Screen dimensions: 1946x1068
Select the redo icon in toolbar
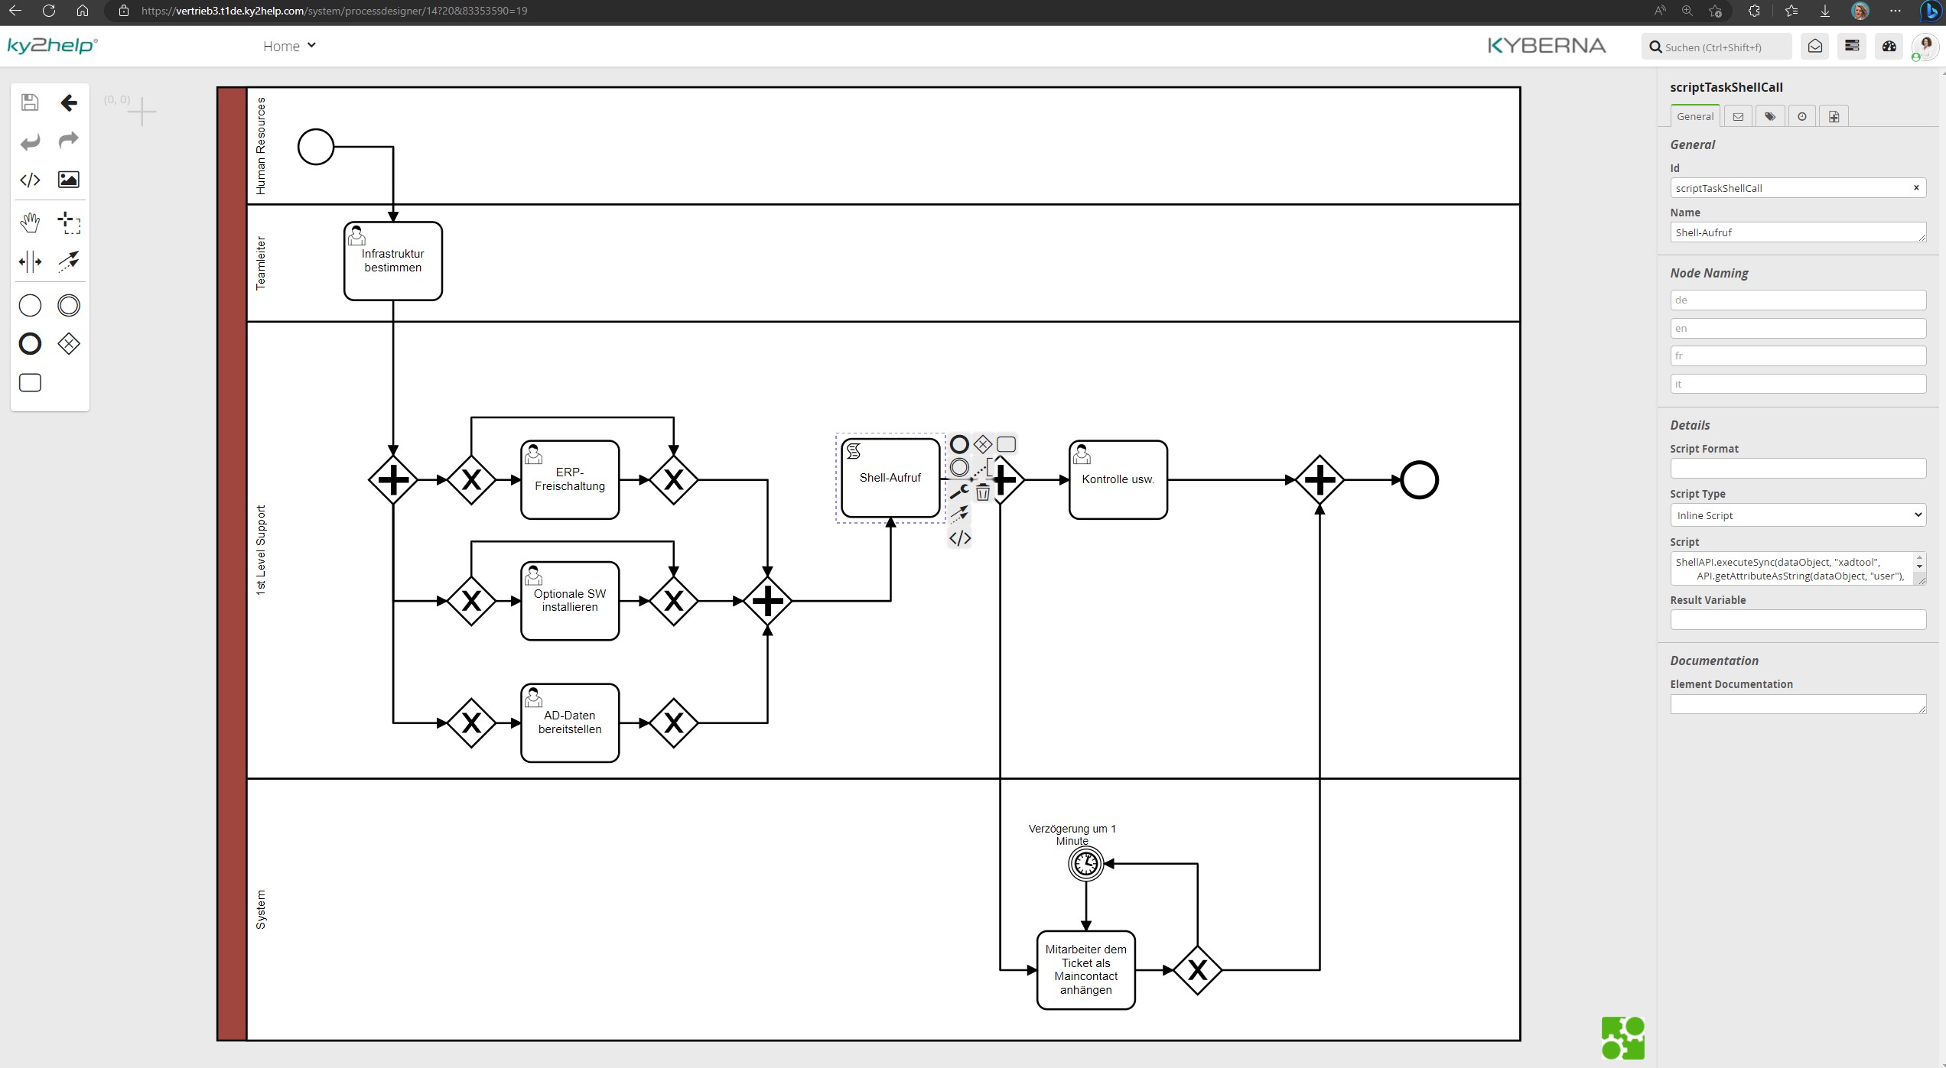pyautogui.click(x=68, y=141)
